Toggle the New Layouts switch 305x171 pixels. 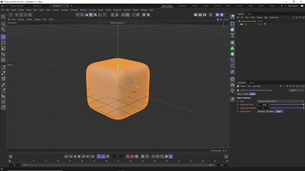(x=302, y=6)
